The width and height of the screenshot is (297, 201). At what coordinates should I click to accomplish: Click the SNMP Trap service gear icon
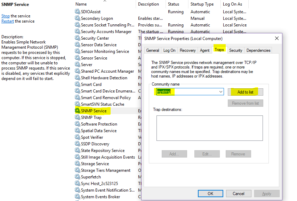click(x=77, y=117)
